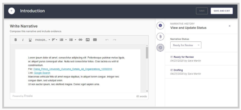Toggle bold formatting in the editor
This screenshot has width=241, height=110.
click(15, 40)
